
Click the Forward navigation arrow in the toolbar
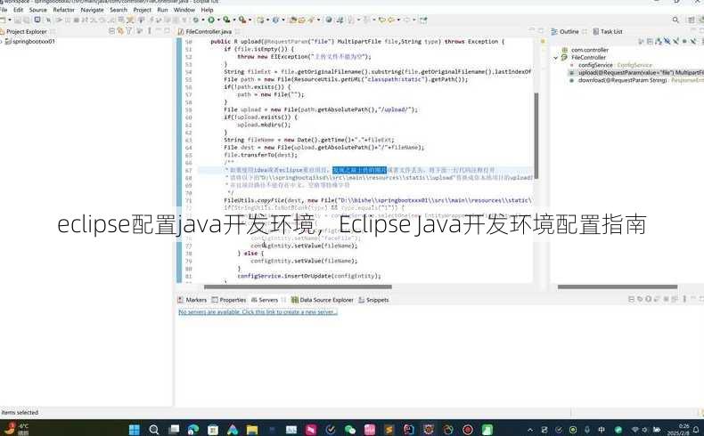pyautogui.click(x=406, y=20)
